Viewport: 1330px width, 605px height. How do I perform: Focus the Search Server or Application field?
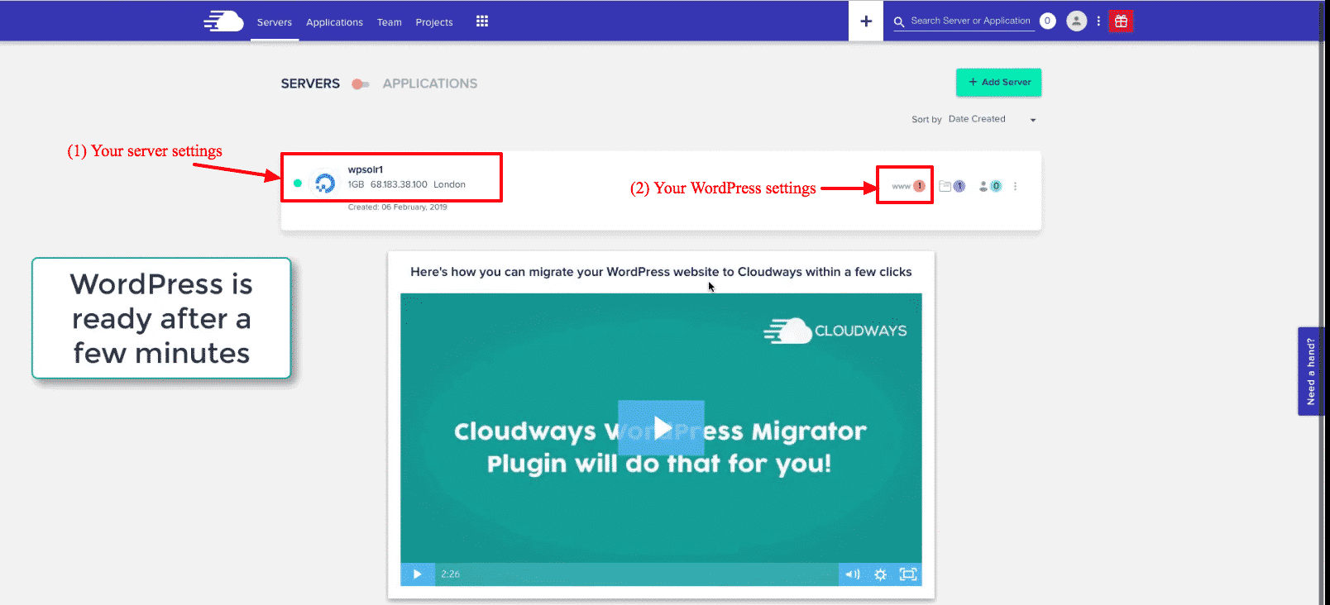coord(971,21)
